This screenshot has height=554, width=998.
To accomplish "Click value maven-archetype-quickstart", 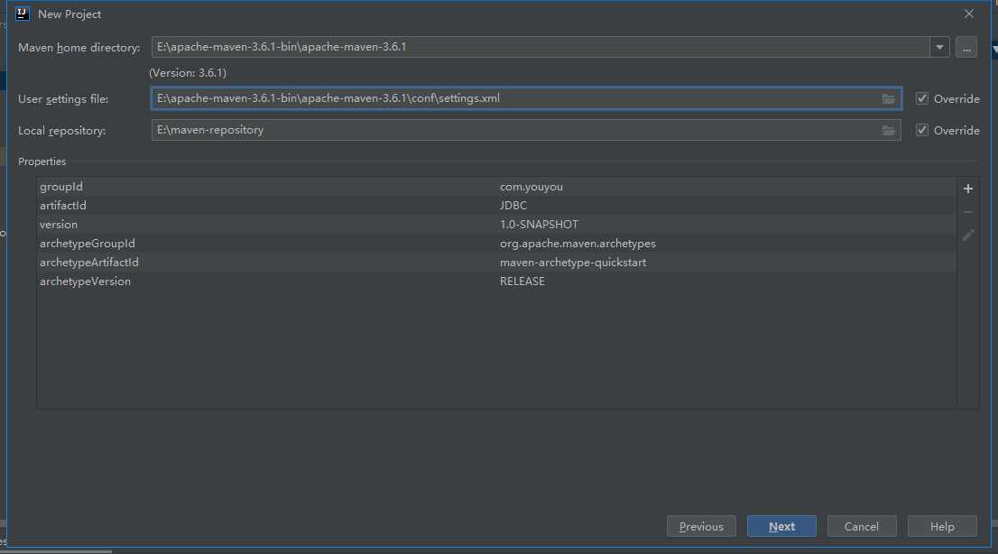I will click(573, 263).
